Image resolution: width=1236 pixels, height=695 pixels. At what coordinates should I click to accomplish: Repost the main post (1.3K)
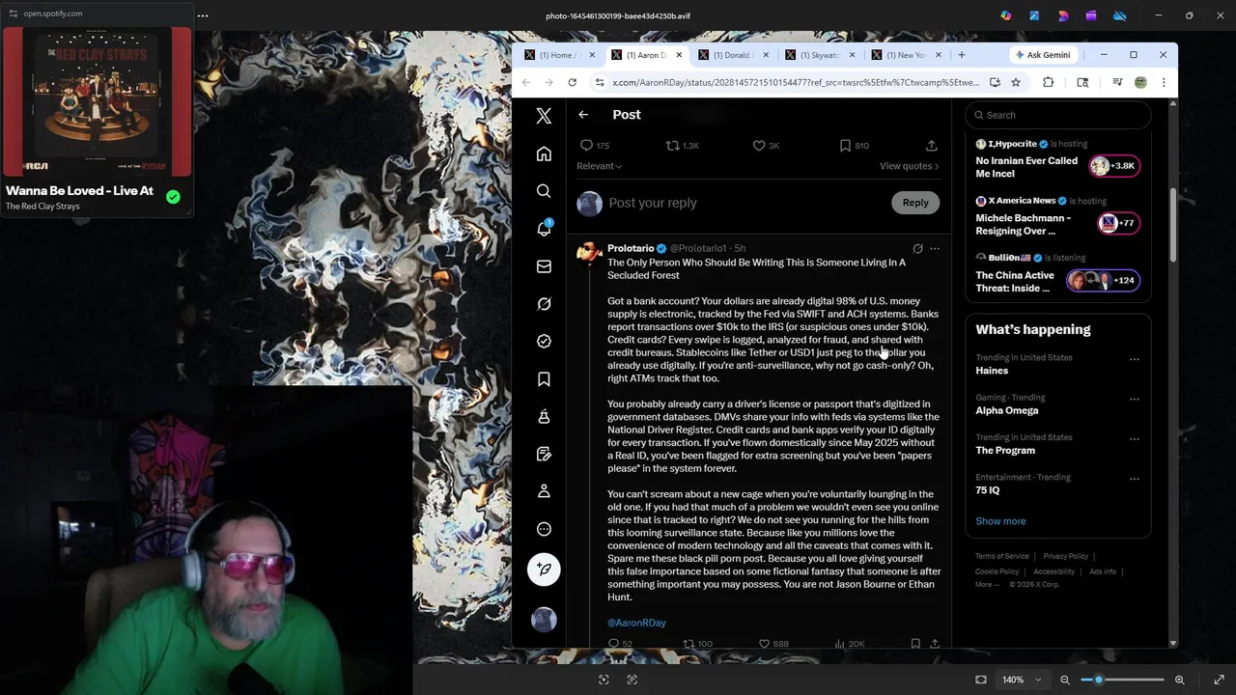pyautogui.click(x=682, y=146)
